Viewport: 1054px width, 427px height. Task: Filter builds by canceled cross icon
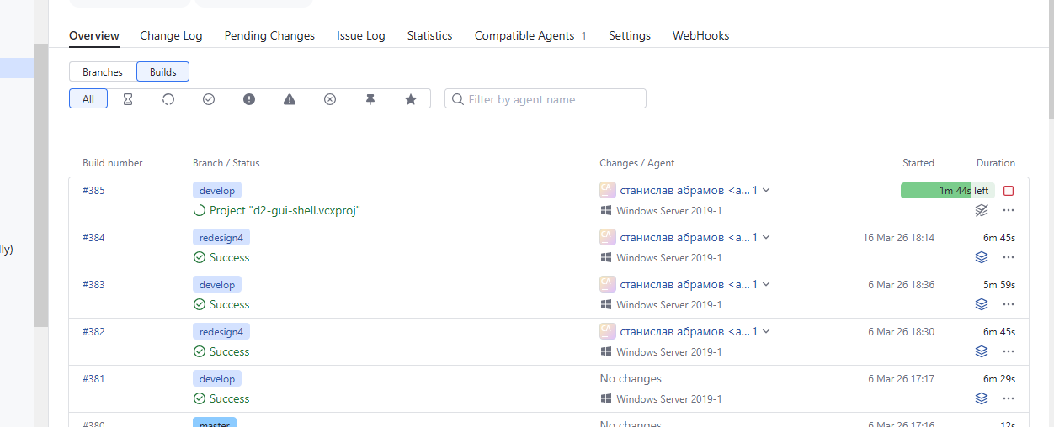coord(330,99)
